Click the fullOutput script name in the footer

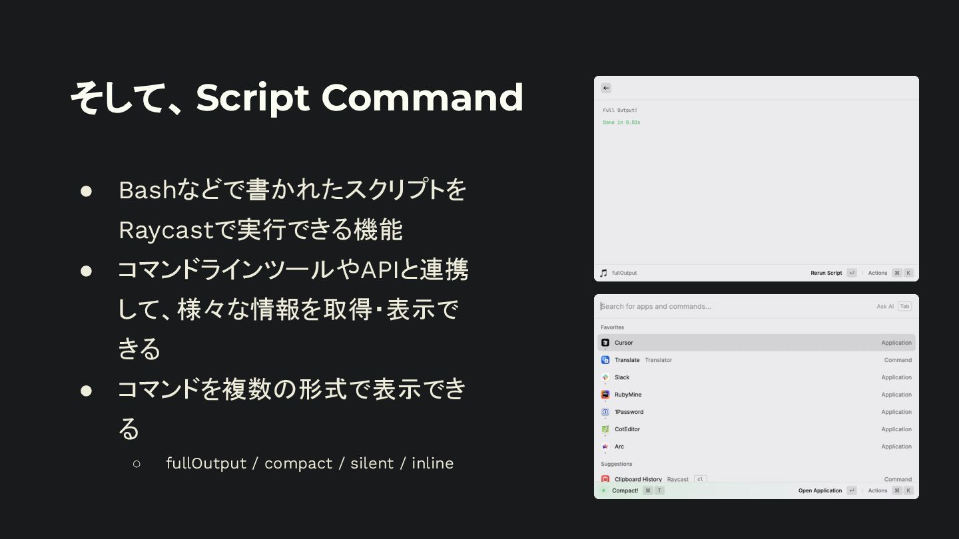pos(624,273)
